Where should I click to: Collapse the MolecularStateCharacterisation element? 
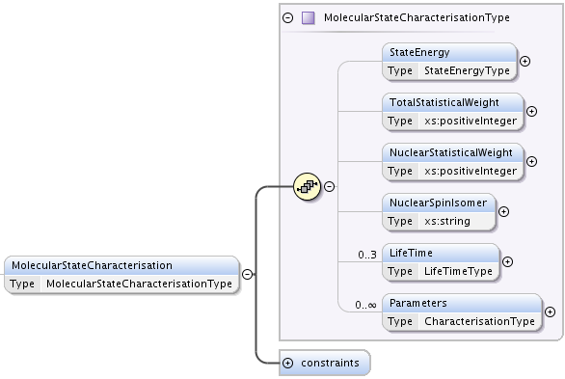tap(247, 275)
